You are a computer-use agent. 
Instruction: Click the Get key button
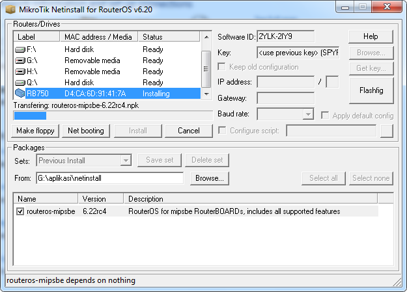pyautogui.click(x=371, y=68)
